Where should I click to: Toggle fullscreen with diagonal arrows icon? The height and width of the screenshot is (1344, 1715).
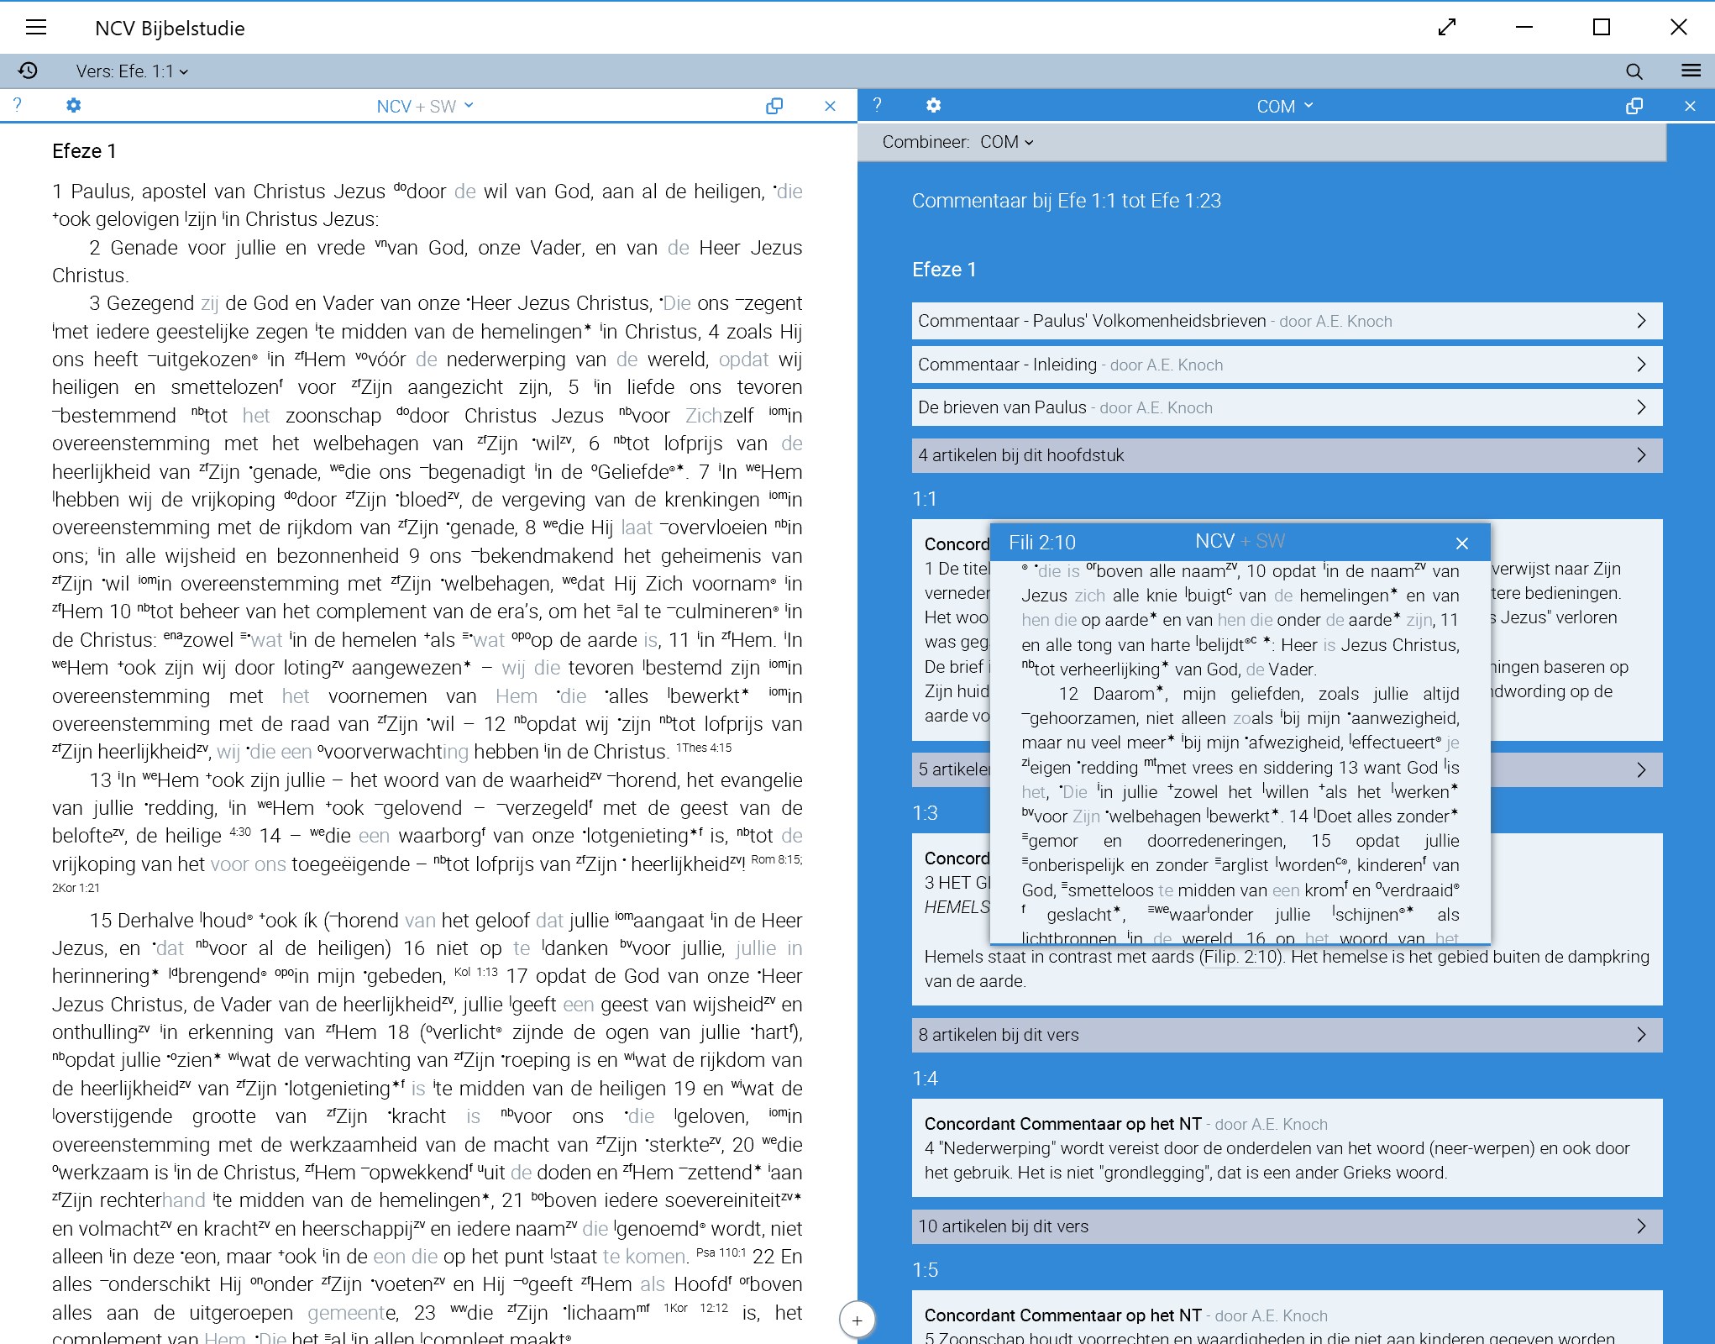pos(1446,28)
